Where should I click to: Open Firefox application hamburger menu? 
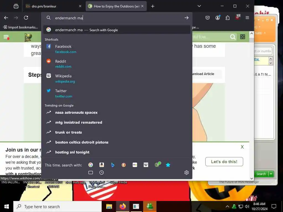pos(247,18)
